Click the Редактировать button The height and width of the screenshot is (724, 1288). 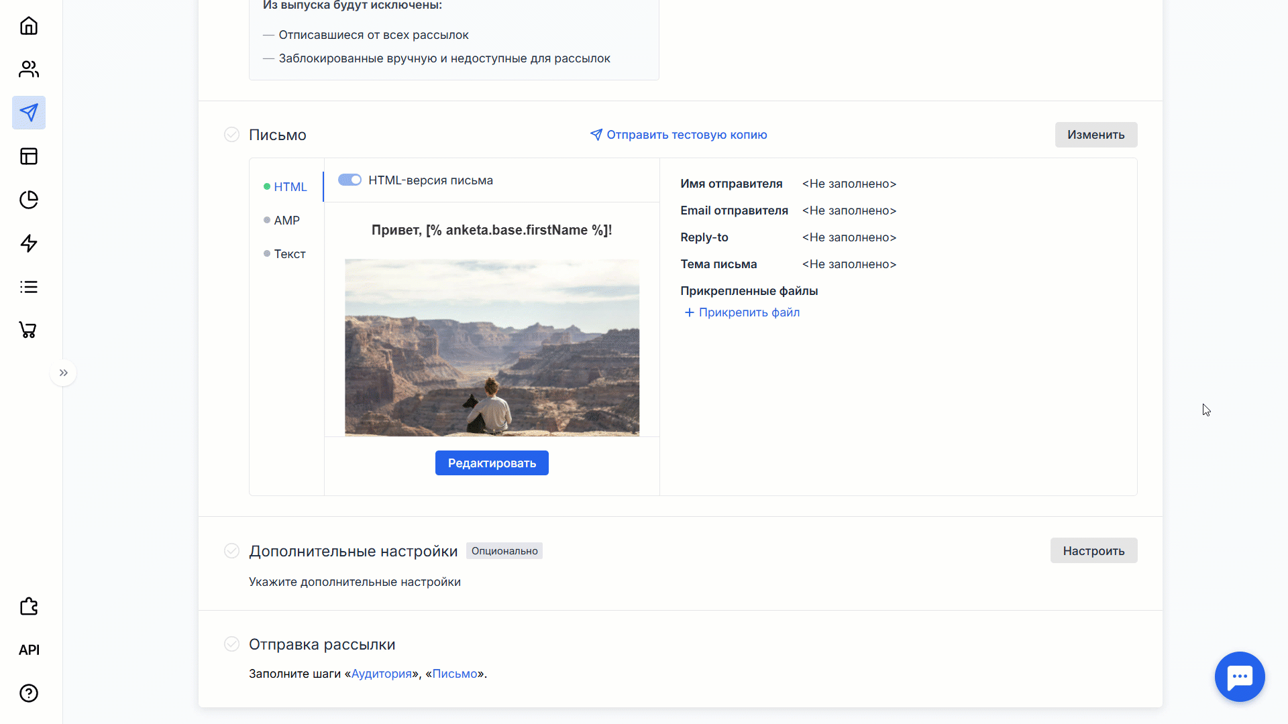[x=492, y=463]
